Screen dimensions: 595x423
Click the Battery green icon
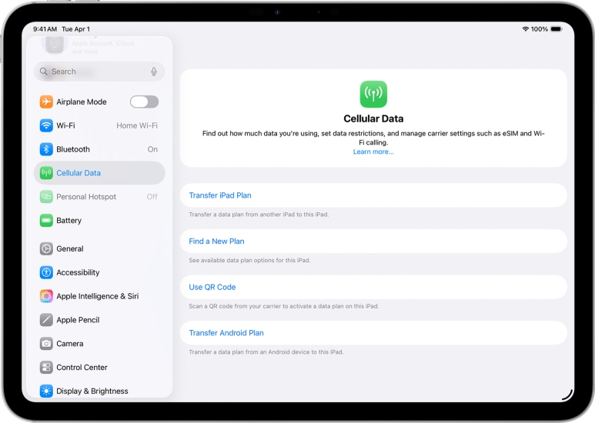pos(46,221)
